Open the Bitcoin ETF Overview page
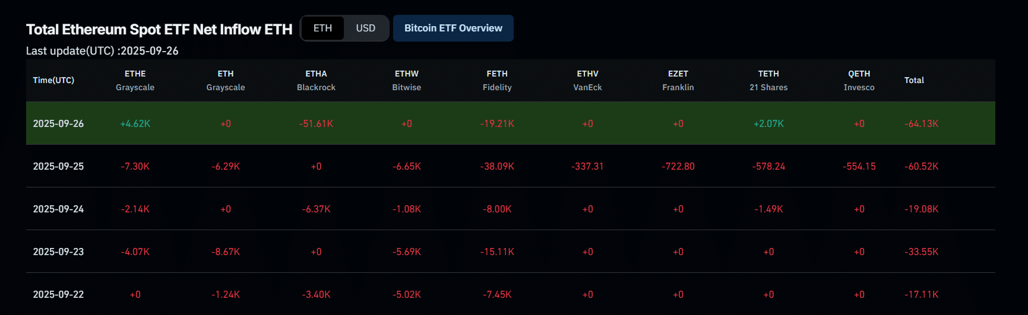The height and width of the screenshot is (315, 1028). [x=453, y=28]
